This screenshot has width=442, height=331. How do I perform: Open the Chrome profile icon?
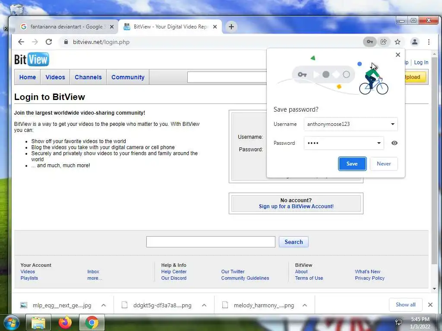[415, 42]
